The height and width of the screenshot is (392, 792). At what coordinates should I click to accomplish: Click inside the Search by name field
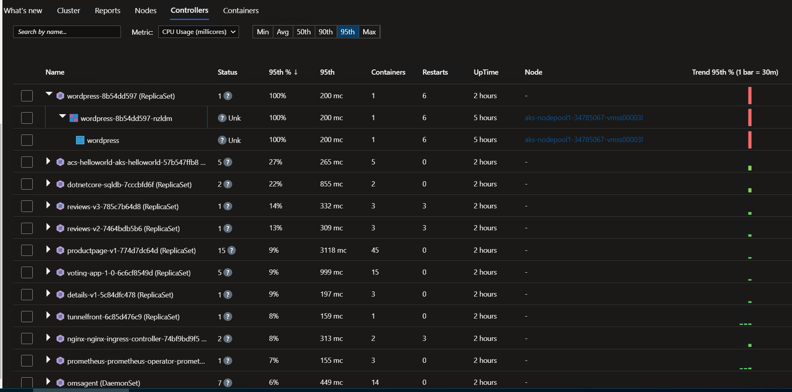67,32
